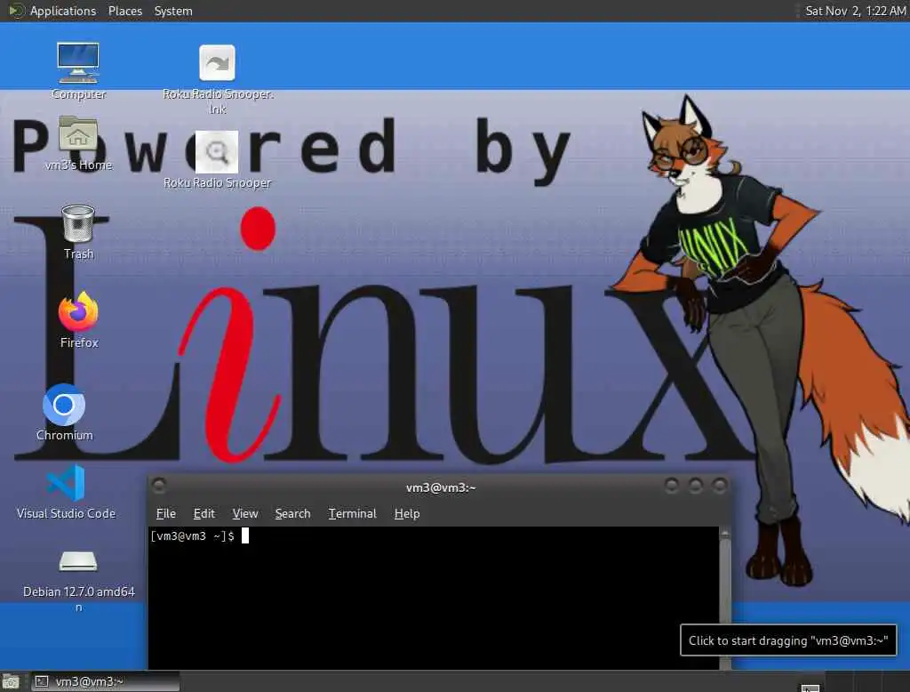
Task: Click the clock showing Sat Nov 2
Action: tap(856, 11)
